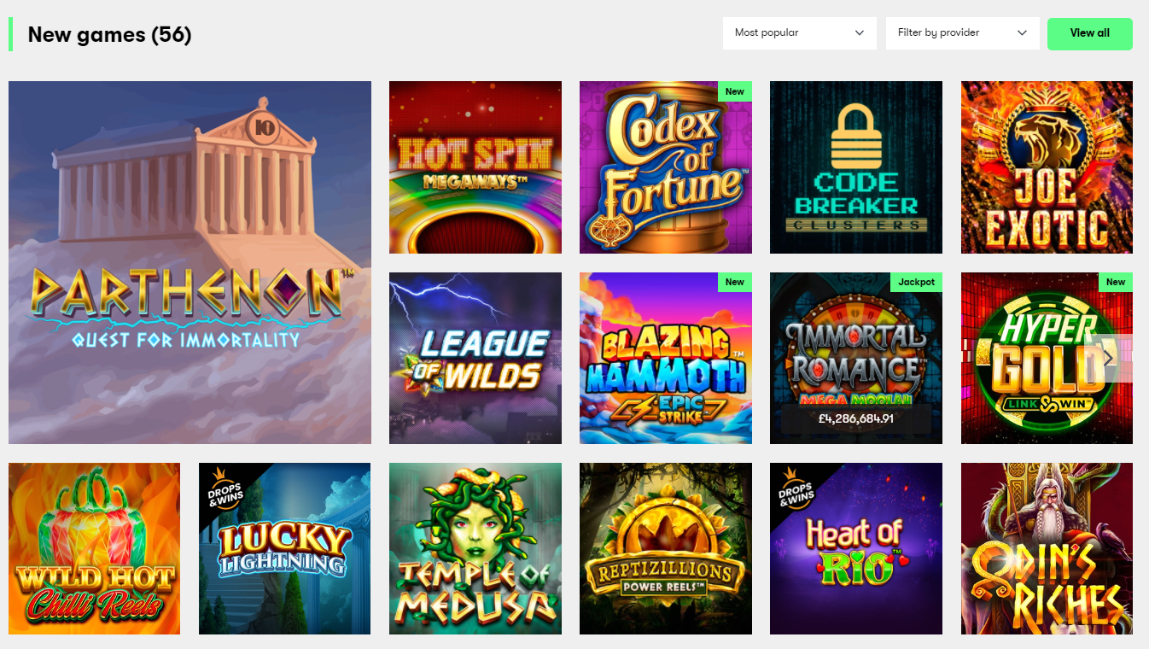Select Reptizillions Power Reels game
The image size is (1149, 649).
tap(666, 548)
